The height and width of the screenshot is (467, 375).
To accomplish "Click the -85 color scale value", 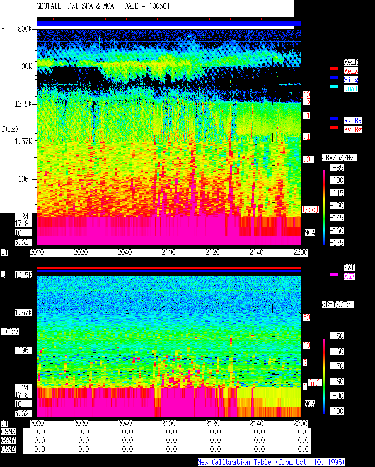I will click(337, 168).
